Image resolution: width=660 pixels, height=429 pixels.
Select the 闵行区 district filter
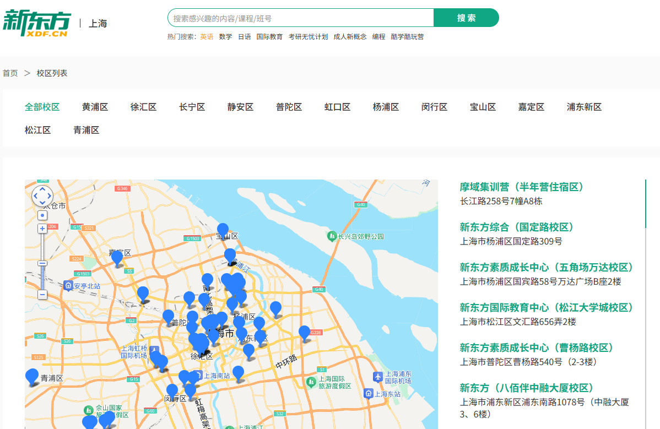(434, 107)
